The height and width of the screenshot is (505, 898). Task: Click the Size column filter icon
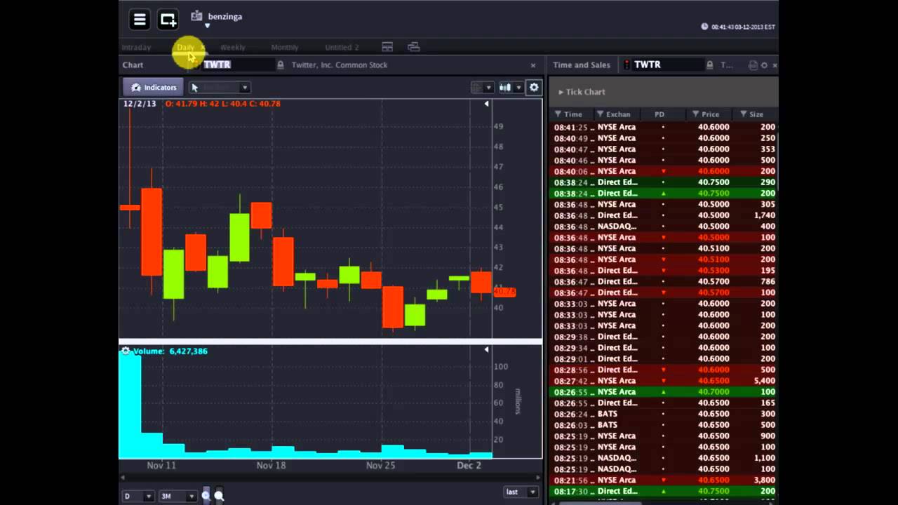click(744, 114)
